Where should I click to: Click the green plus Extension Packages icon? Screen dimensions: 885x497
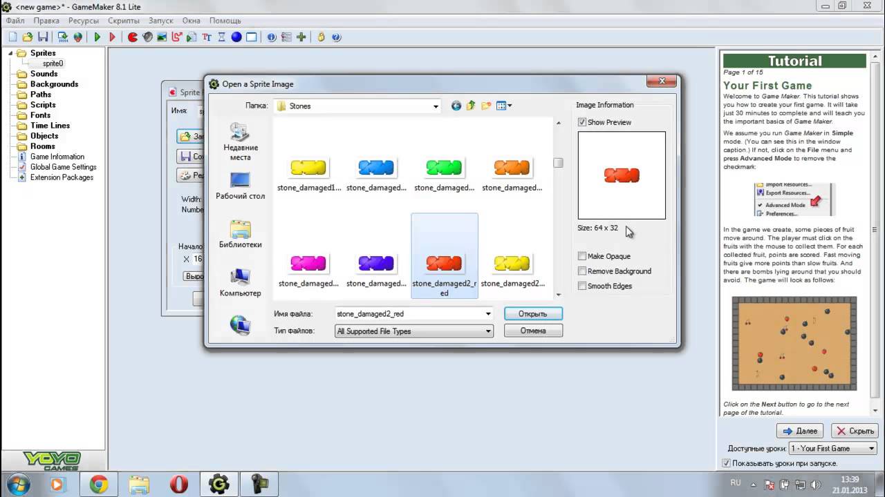click(x=301, y=37)
